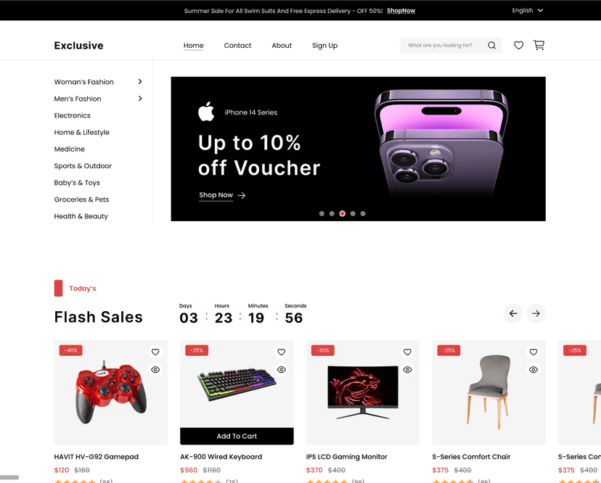
Task: Select the last banner carousel dot
Action: (363, 214)
